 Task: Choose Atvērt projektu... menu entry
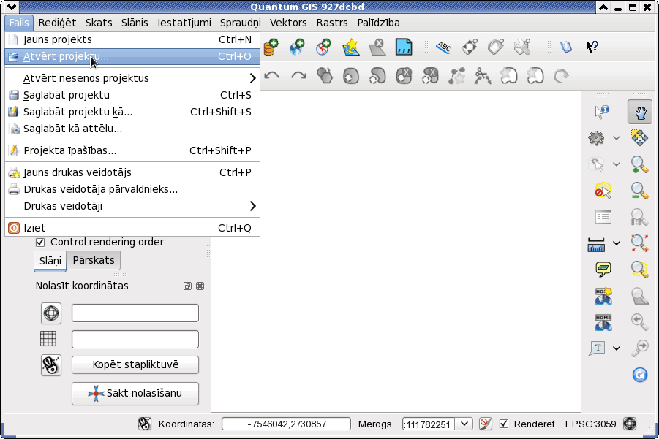point(132,56)
